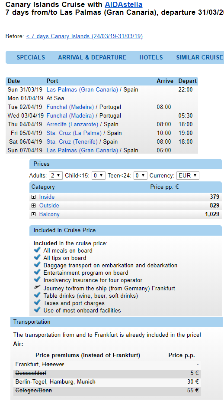Screen dimensions: 224x401
Task: Click the checkmark beside Taxes and port charges
Action: (x=37, y=302)
